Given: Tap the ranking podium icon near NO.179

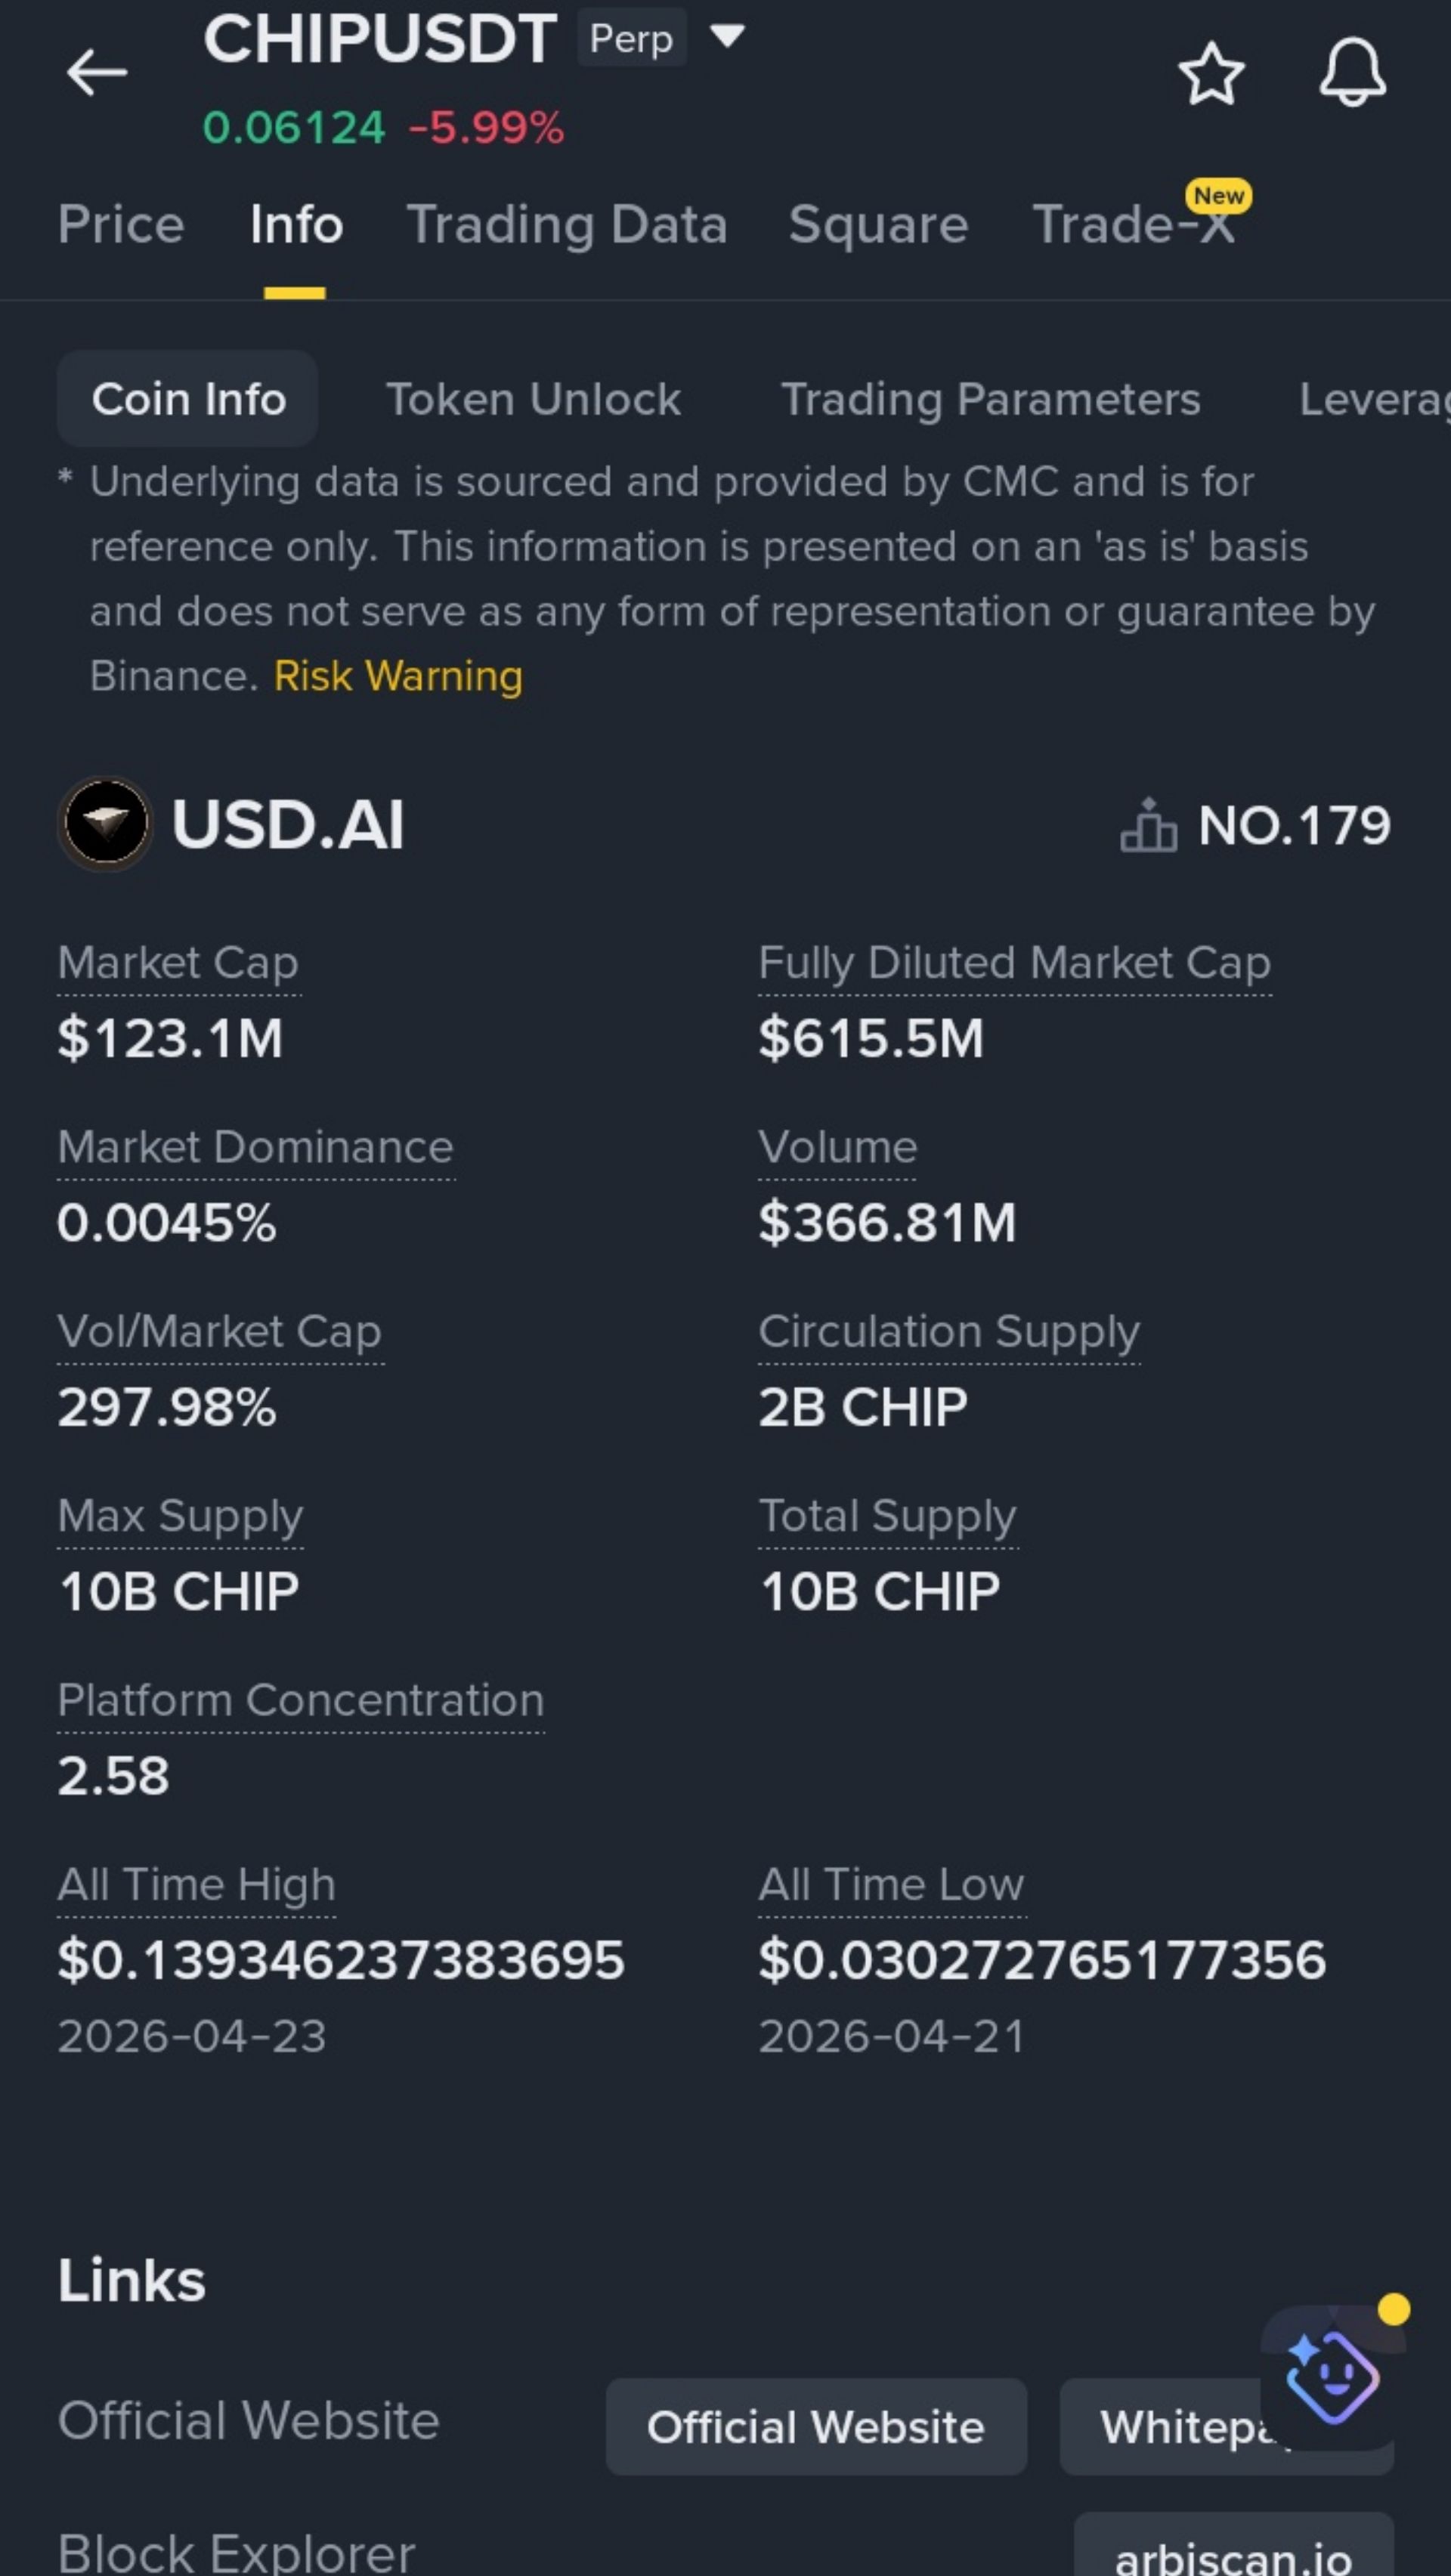Looking at the screenshot, I should point(1148,825).
